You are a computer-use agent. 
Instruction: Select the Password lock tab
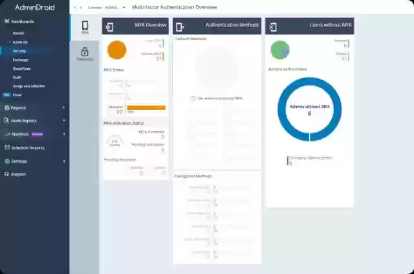click(x=85, y=54)
